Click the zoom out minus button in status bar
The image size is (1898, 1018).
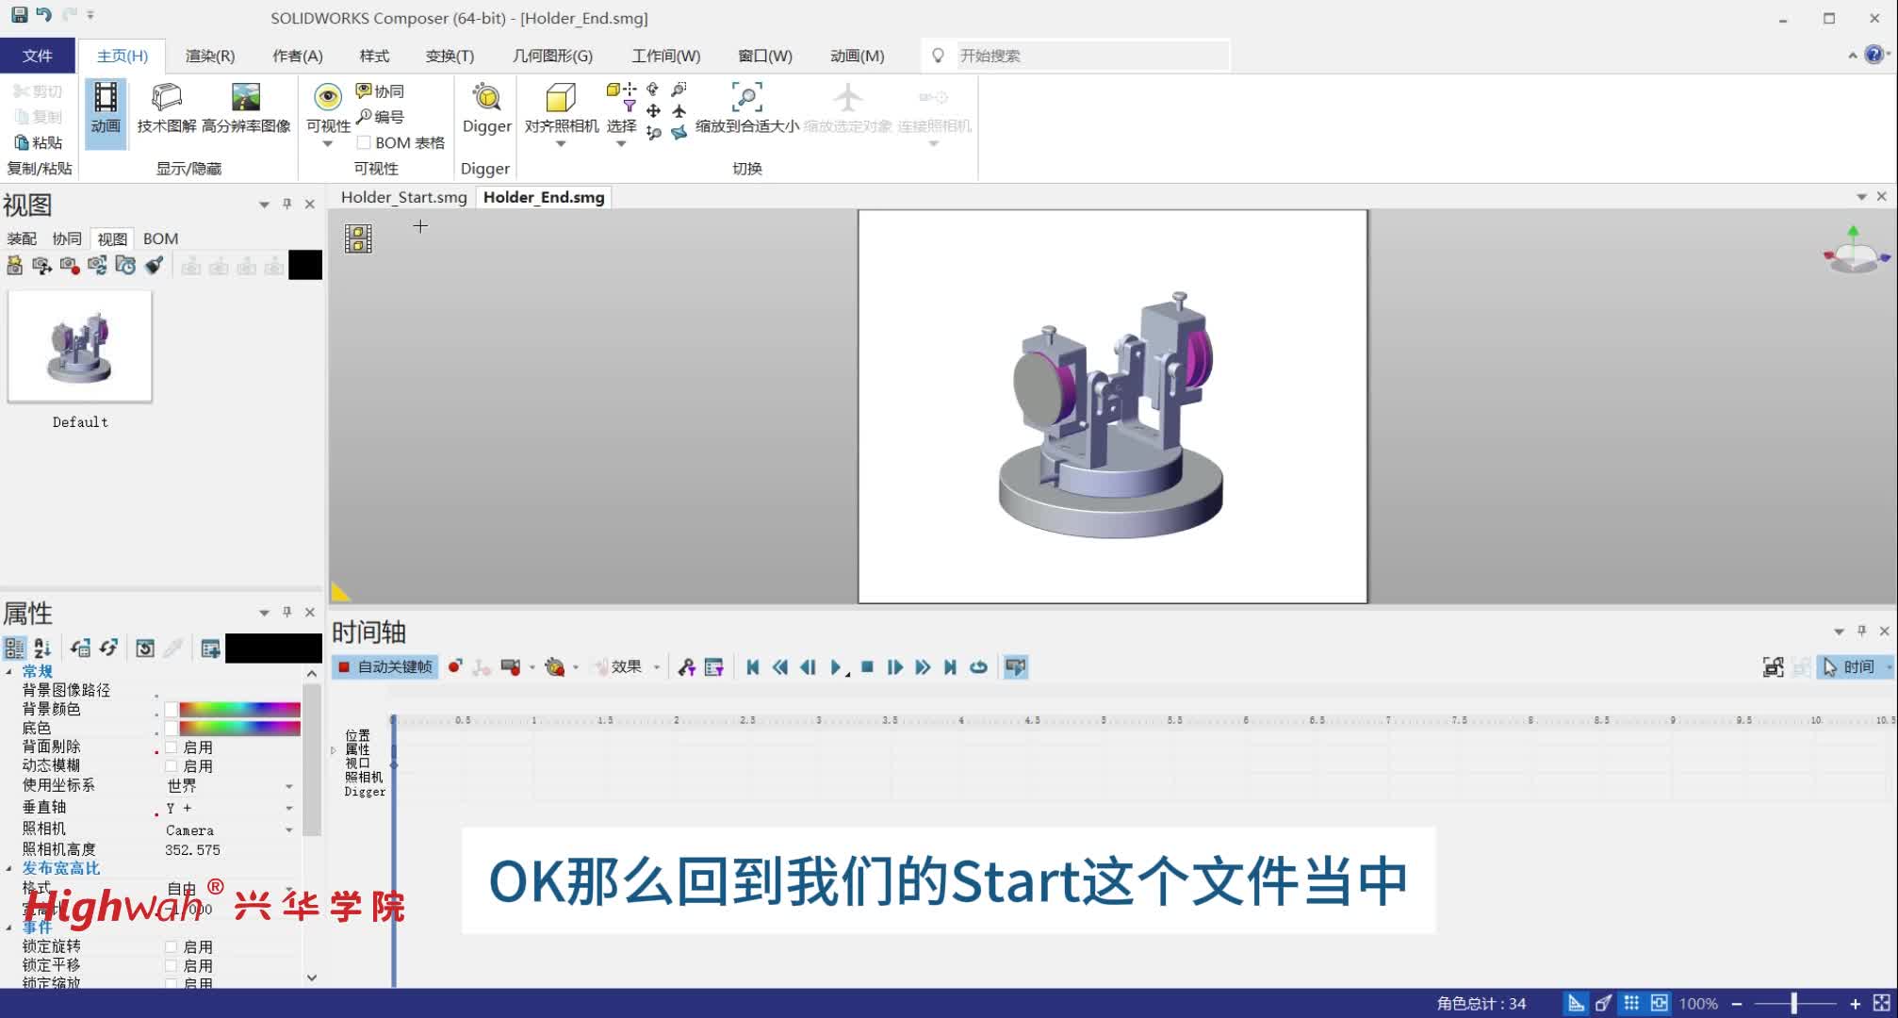[1737, 1004]
